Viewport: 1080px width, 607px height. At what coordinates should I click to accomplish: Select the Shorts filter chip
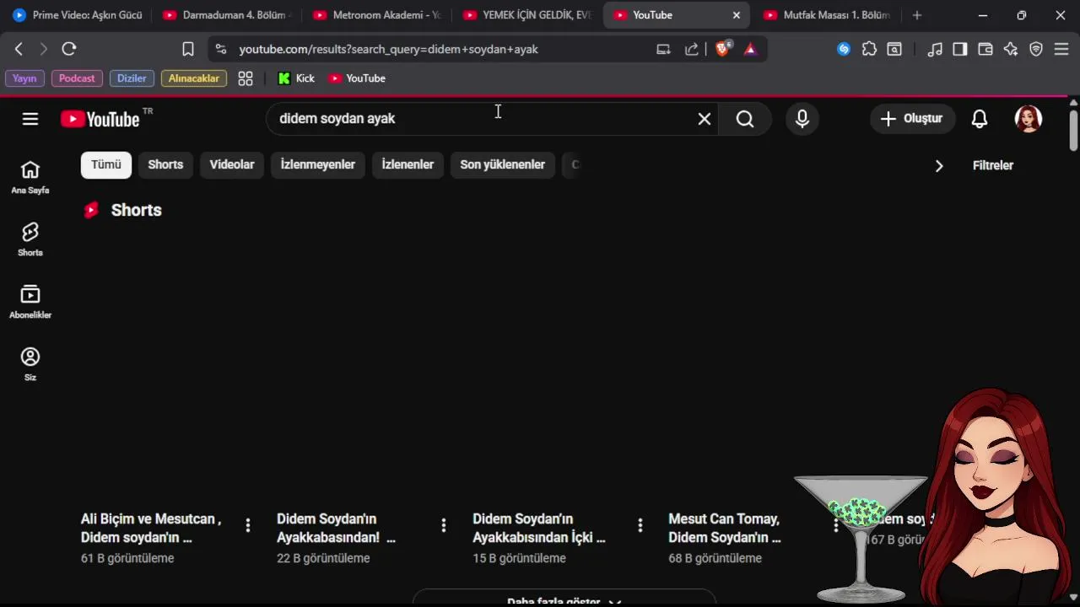[x=165, y=164]
